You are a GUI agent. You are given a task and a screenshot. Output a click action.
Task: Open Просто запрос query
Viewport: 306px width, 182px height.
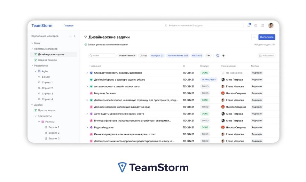47,110
